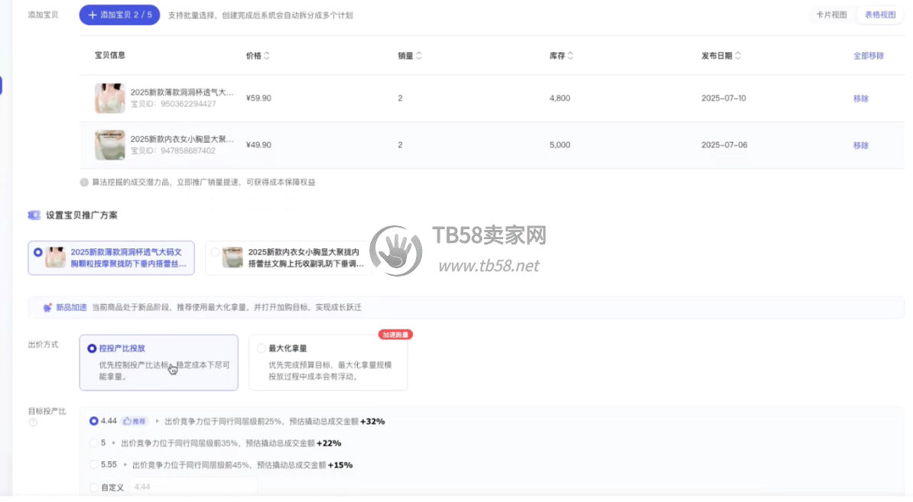Click the custom ROI input field
913x502 pixels.
click(x=191, y=487)
